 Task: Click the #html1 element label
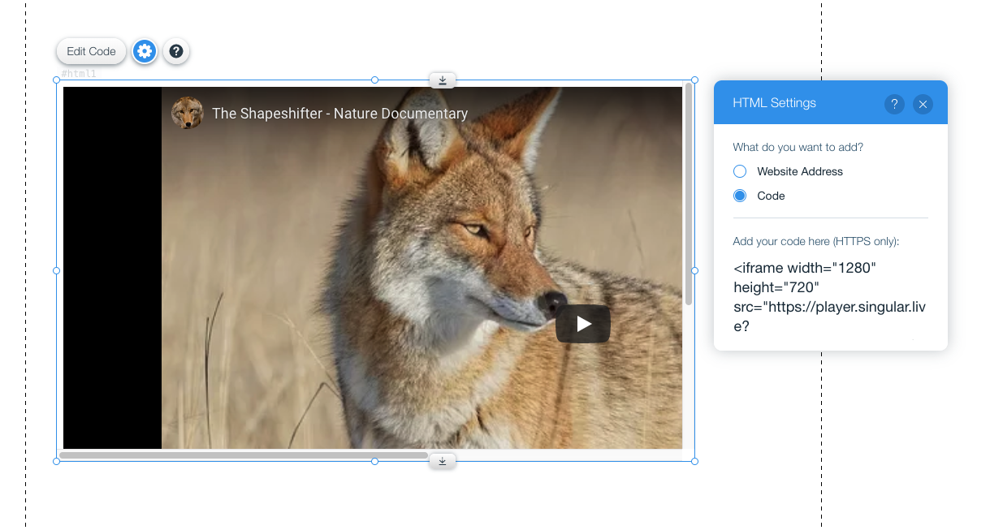point(79,74)
